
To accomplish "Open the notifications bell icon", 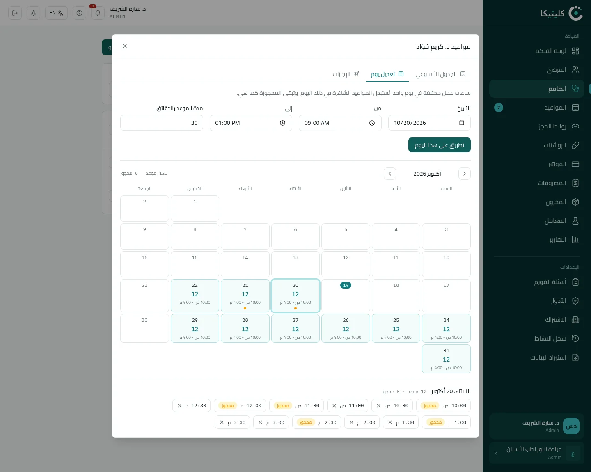I will tap(98, 13).
